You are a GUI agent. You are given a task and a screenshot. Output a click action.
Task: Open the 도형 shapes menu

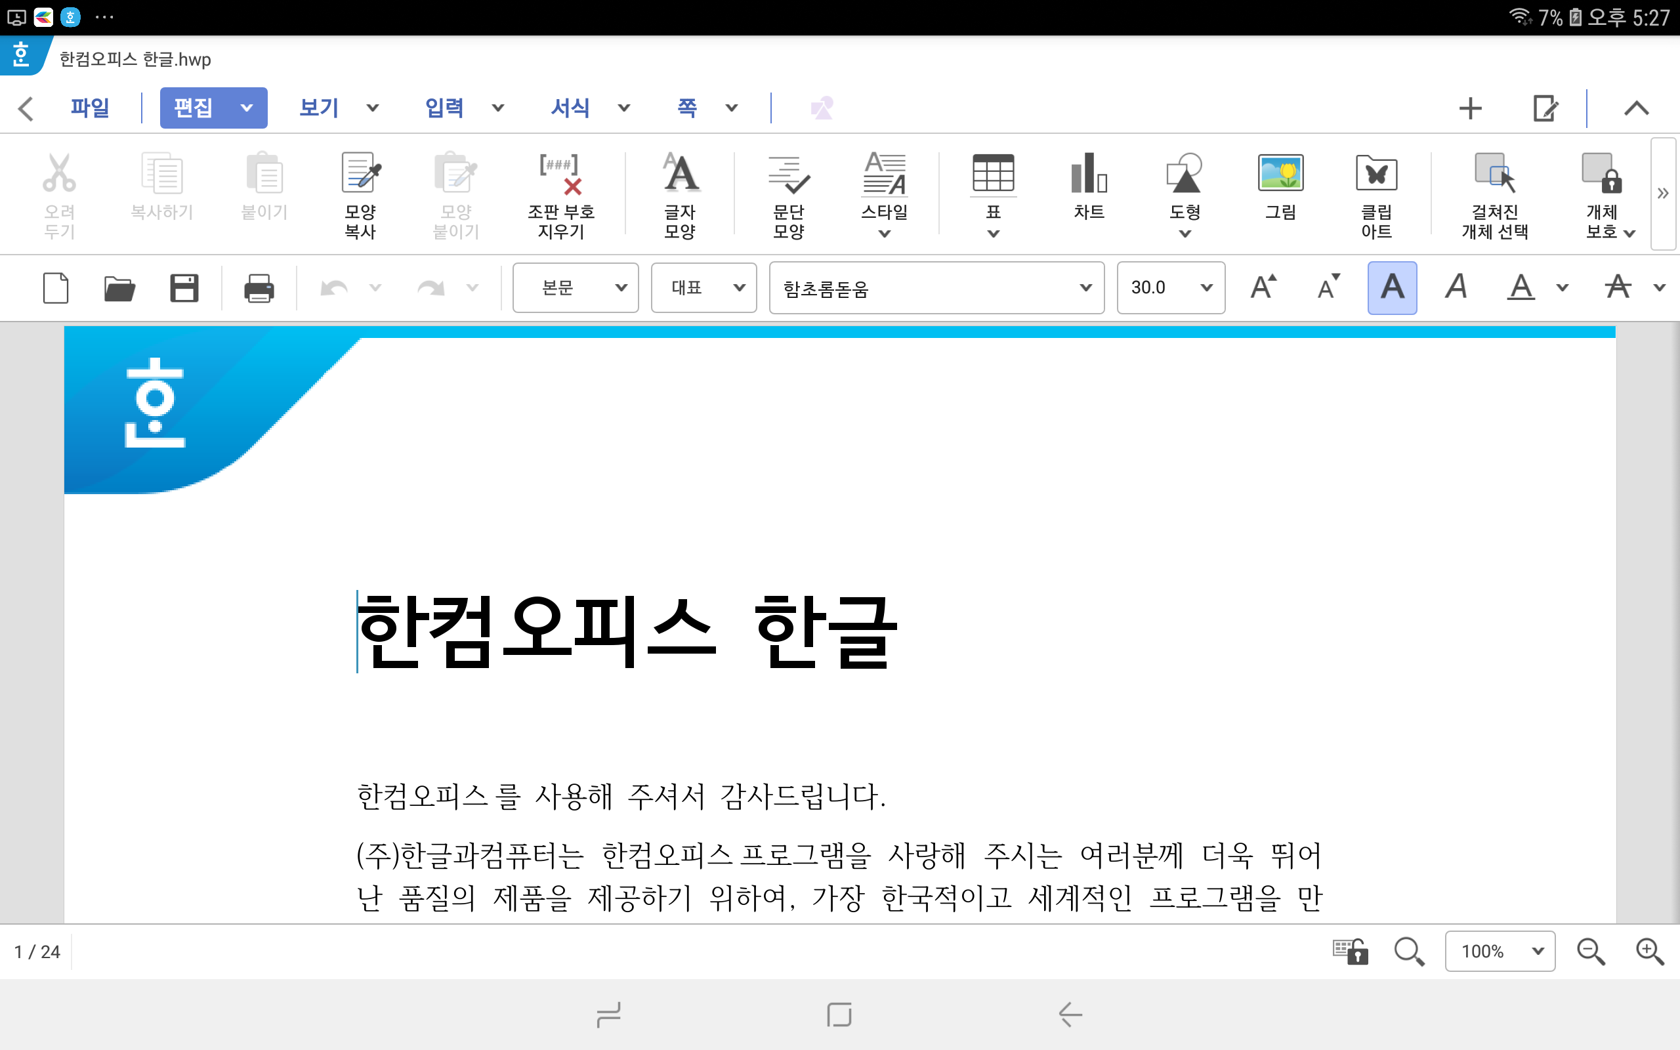[1185, 194]
